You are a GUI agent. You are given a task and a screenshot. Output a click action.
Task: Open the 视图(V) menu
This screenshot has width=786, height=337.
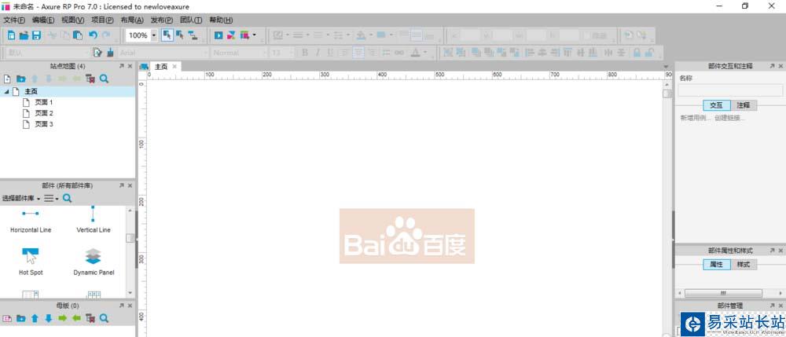click(72, 20)
